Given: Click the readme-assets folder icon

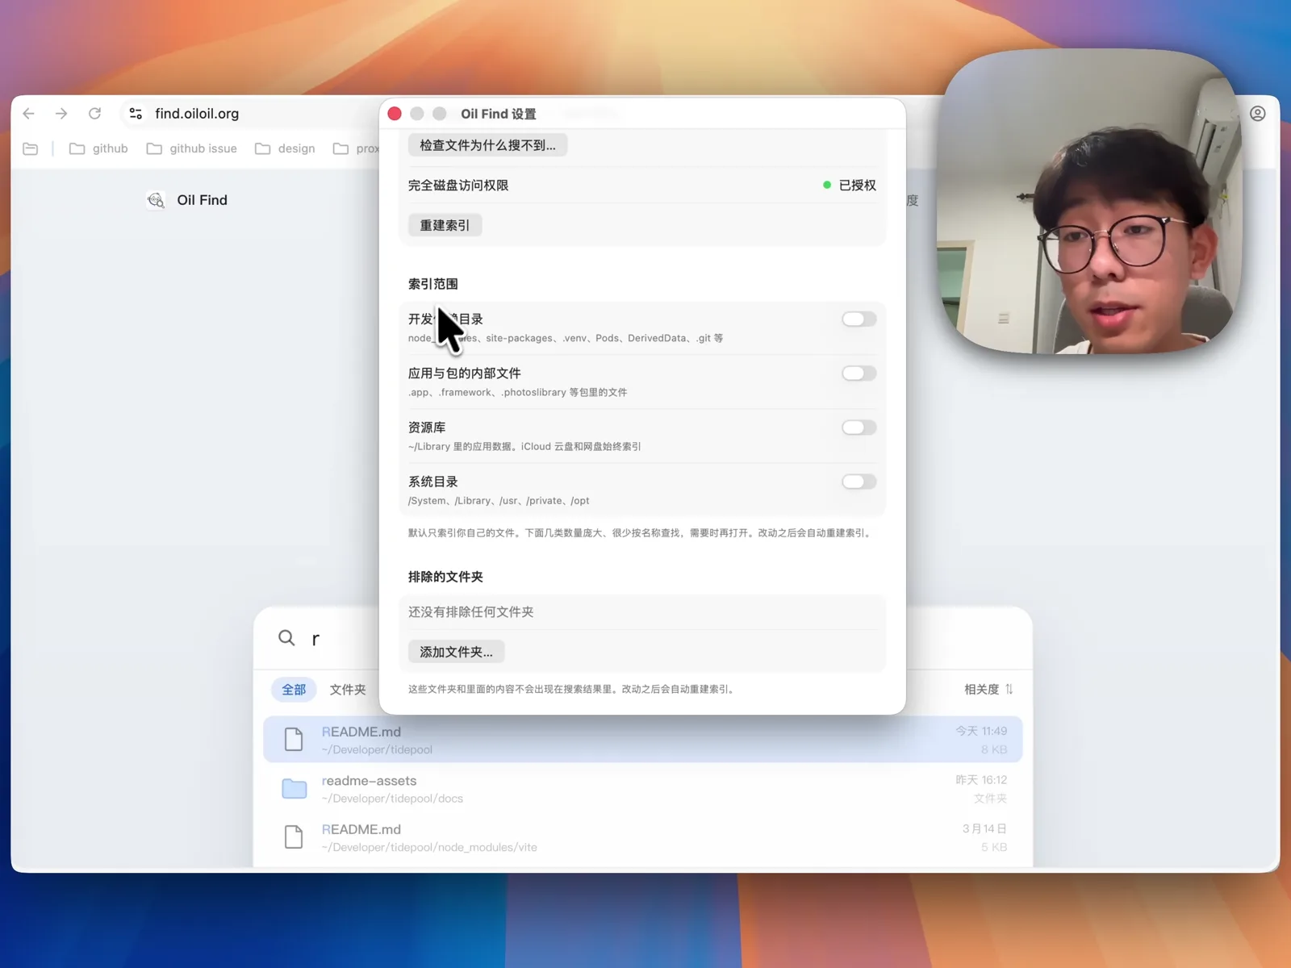Looking at the screenshot, I should [294, 789].
